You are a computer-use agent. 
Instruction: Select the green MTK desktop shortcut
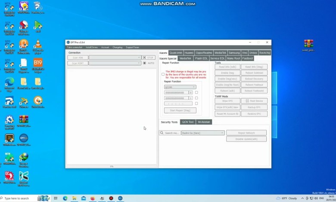tap(9, 159)
